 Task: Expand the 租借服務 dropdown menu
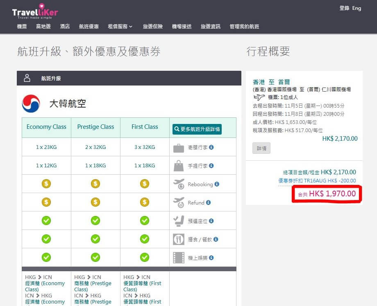(x=120, y=27)
